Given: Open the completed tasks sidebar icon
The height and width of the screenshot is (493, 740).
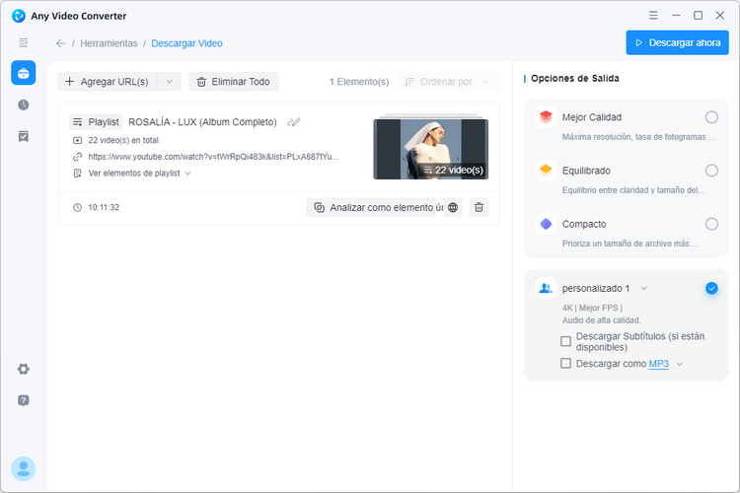Looking at the screenshot, I should (x=23, y=136).
